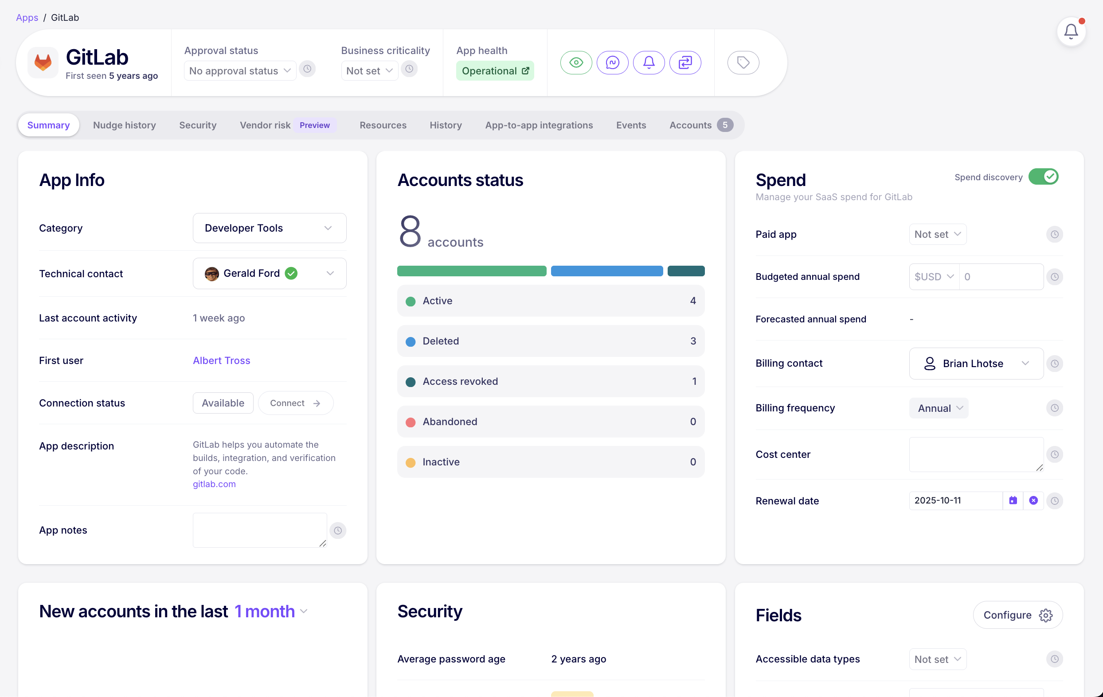This screenshot has width=1103, height=697.
Task: Change the 1 month period dropdown
Action: [x=271, y=612]
